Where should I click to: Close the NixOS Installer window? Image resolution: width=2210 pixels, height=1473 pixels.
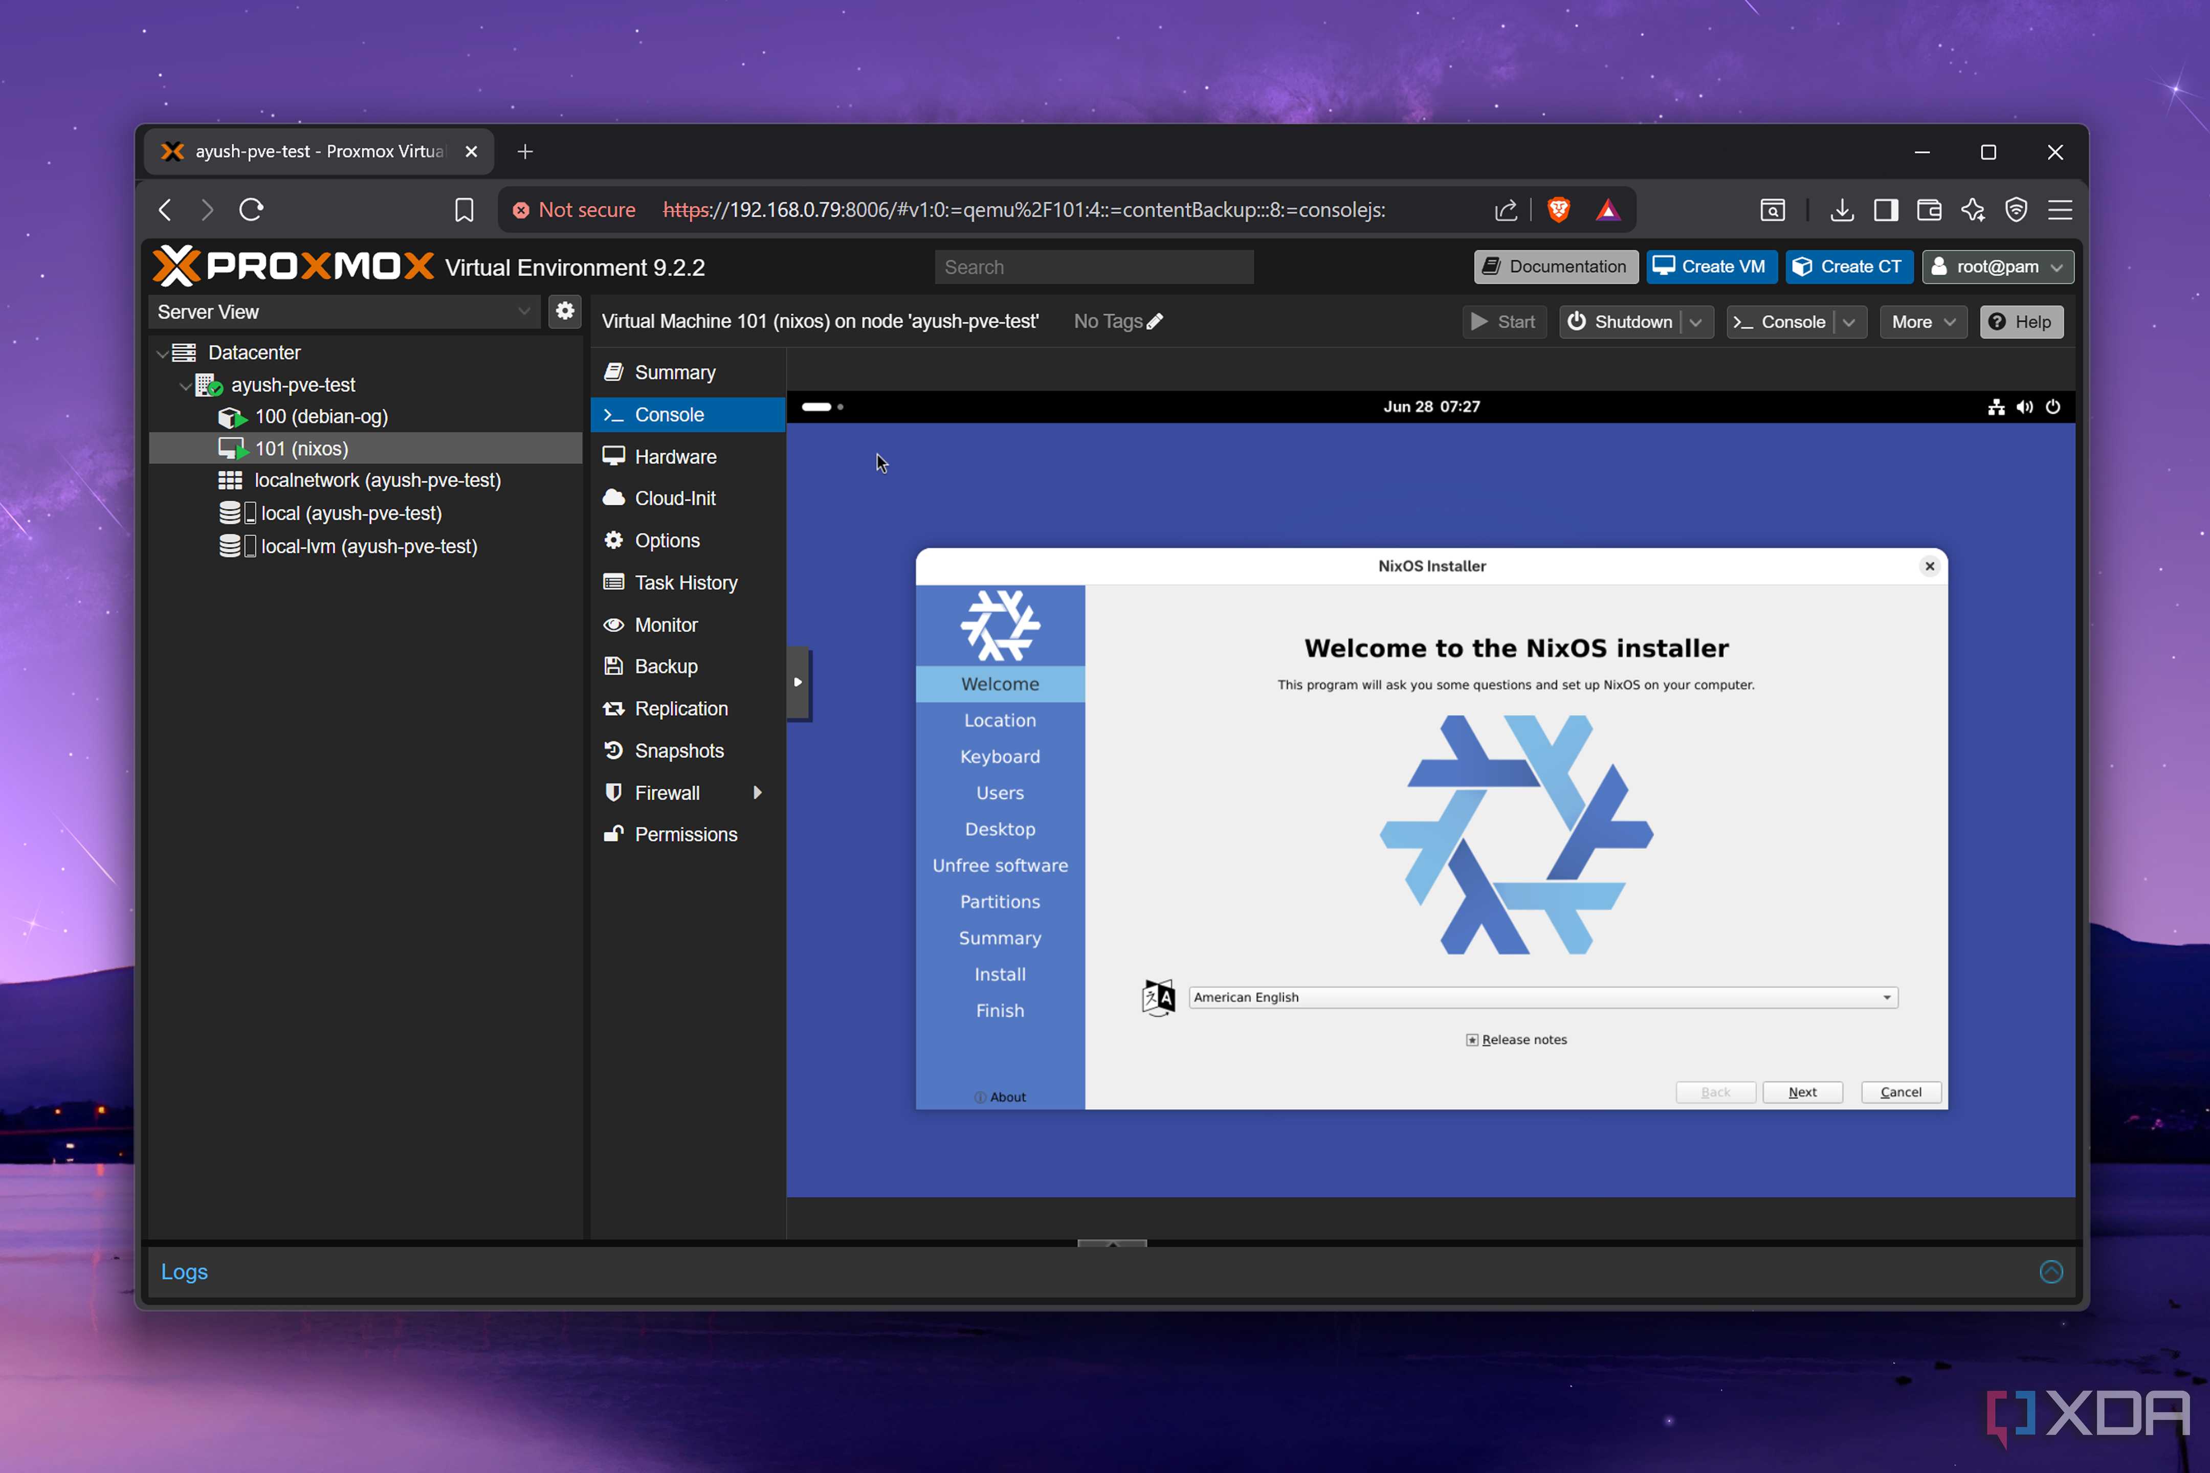coord(1929,566)
